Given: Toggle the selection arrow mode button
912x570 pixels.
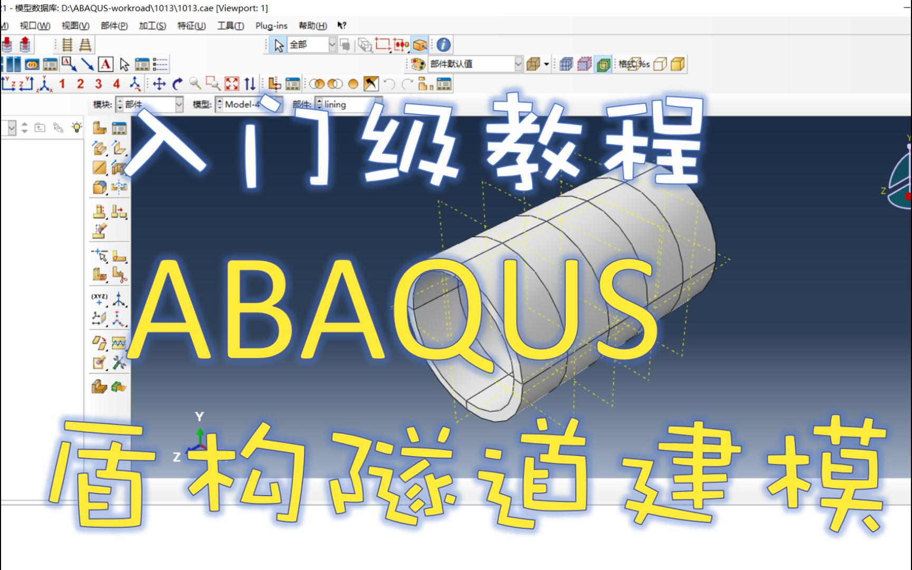Looking at the screenshot, I should coord(279,45).
